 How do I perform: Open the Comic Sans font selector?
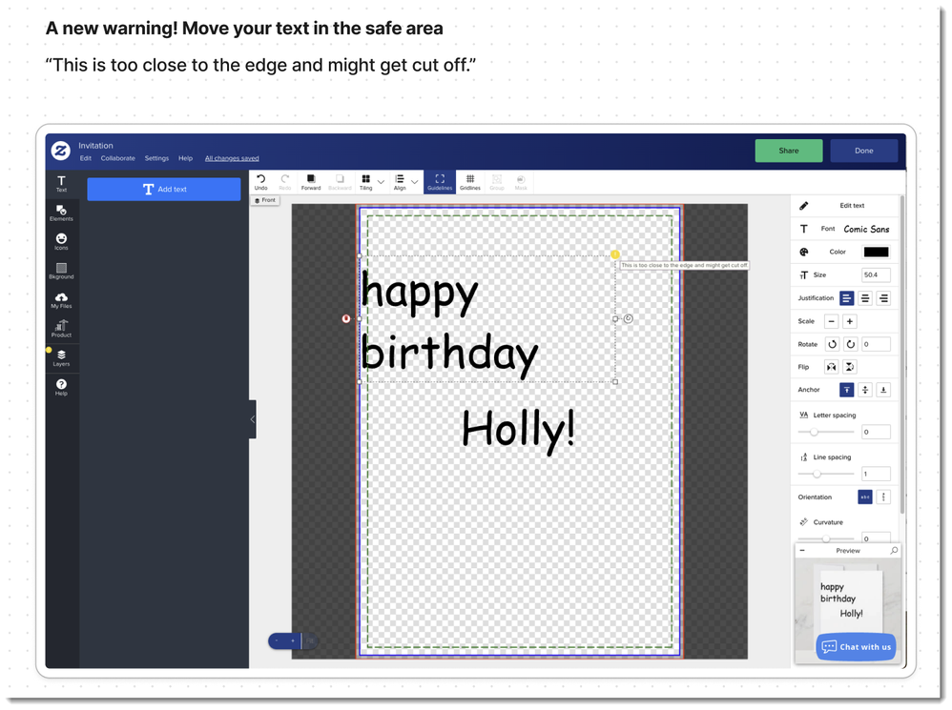(x=866, y=229)
